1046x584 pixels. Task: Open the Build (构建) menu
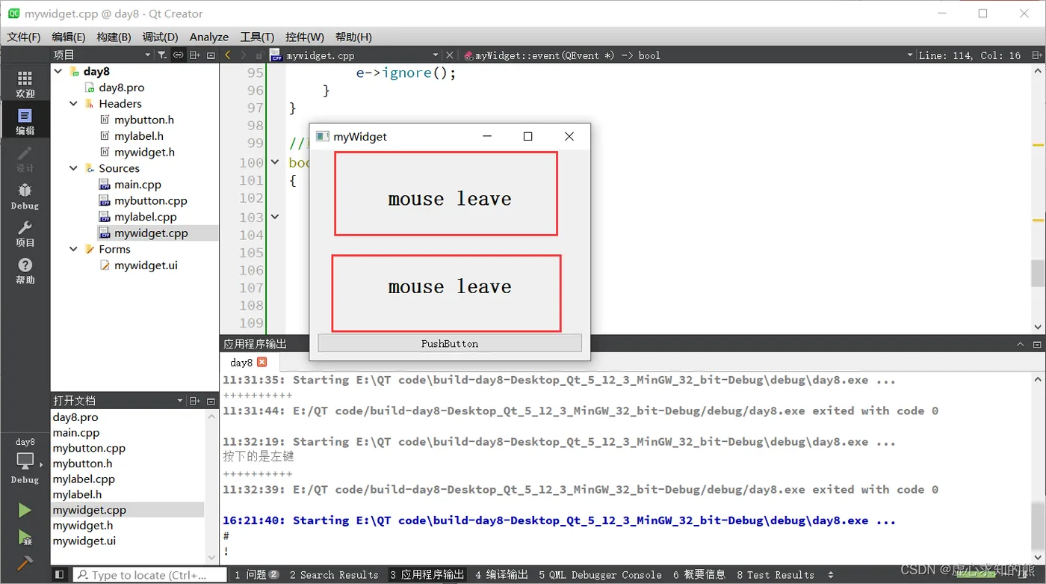click(114, 37)
